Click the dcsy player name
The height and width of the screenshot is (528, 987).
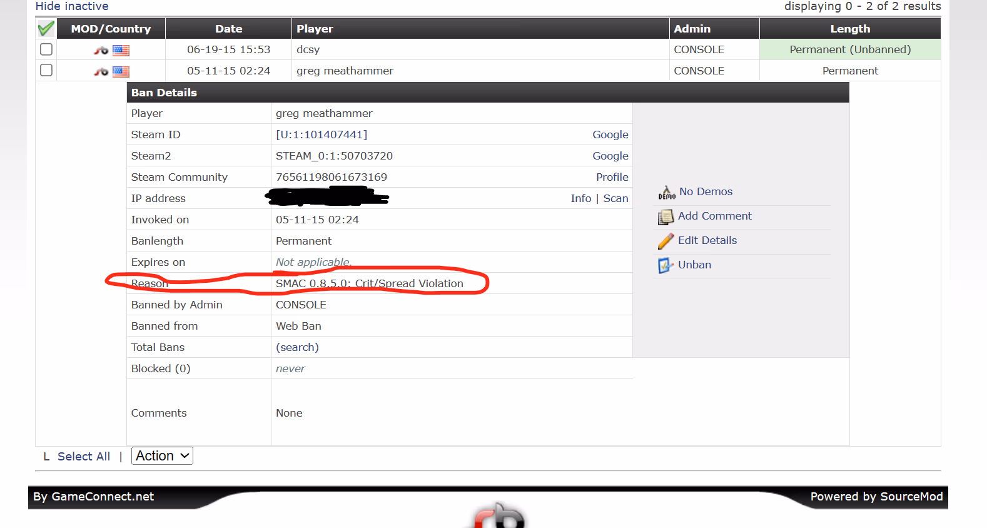(x=308, y=49)
